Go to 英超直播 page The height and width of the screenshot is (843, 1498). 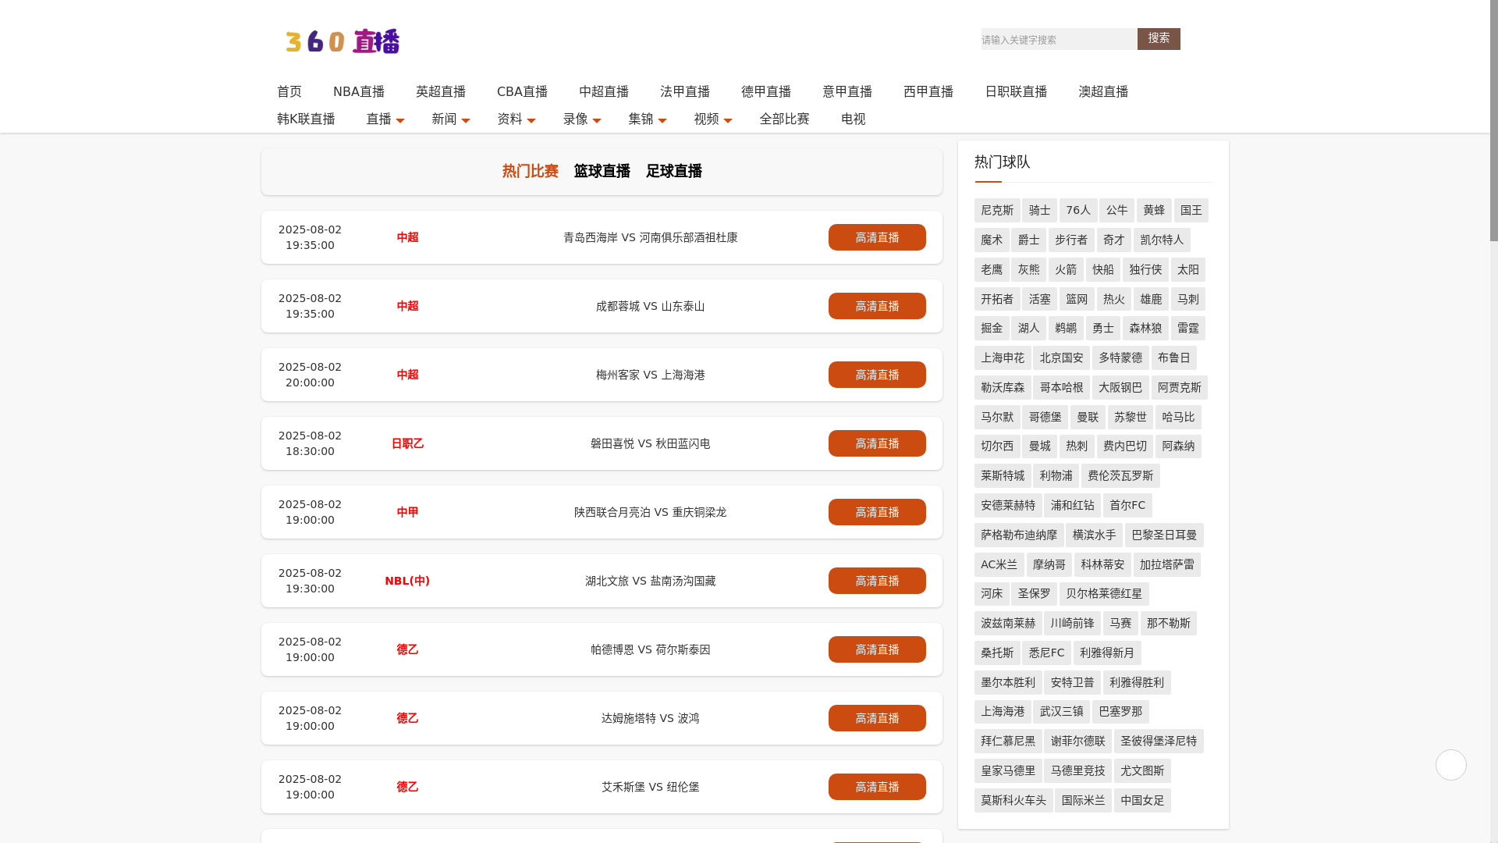(x=441, y=91)
